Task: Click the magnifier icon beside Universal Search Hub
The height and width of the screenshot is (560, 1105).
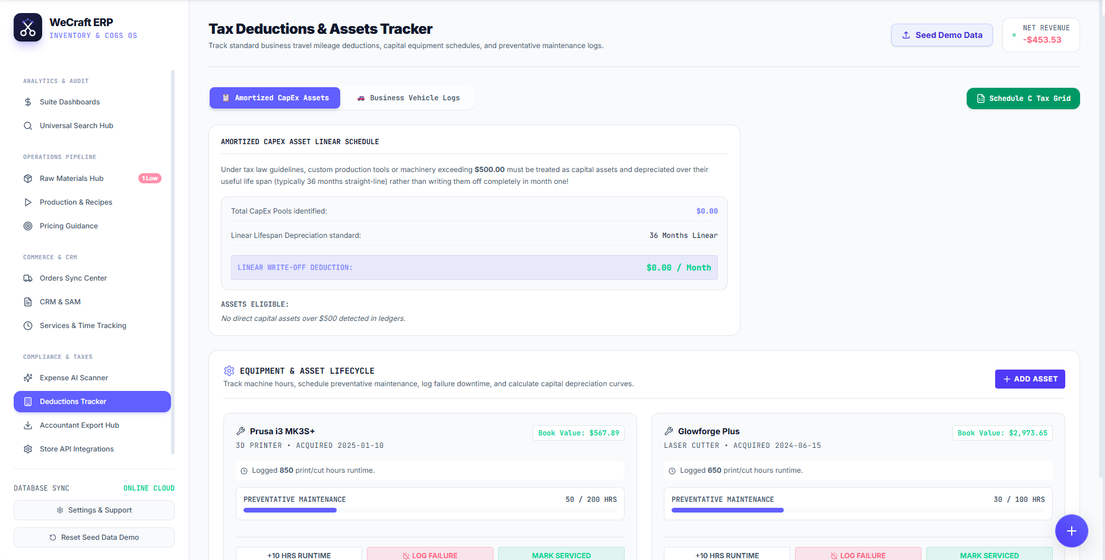Action: pos(28,126)
